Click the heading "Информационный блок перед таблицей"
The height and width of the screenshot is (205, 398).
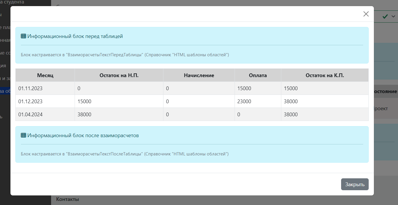[75, 36]
